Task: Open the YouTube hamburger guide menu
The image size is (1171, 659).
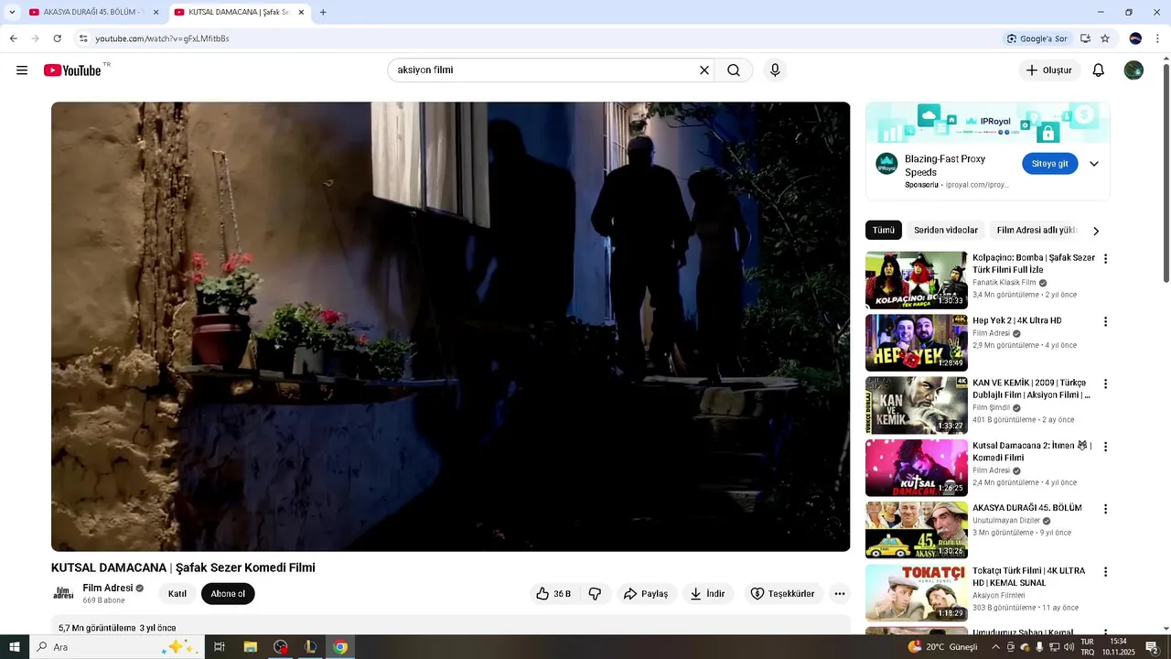Action: tap(22, 70)
